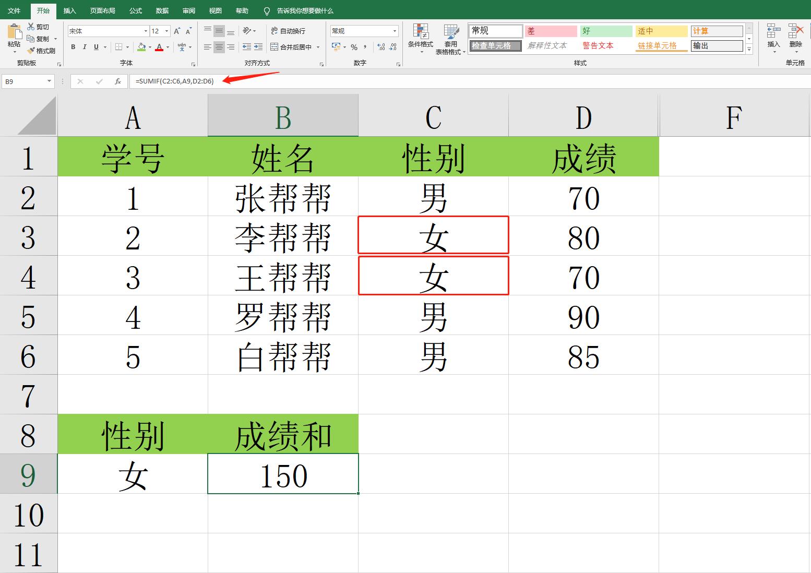
Task: Open Conditional Formatting (条件格式)
Action: pyautogui.click(x=421, y=39)
